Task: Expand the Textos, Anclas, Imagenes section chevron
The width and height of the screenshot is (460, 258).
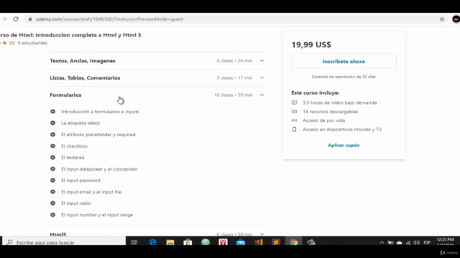Action: [262, 61]
